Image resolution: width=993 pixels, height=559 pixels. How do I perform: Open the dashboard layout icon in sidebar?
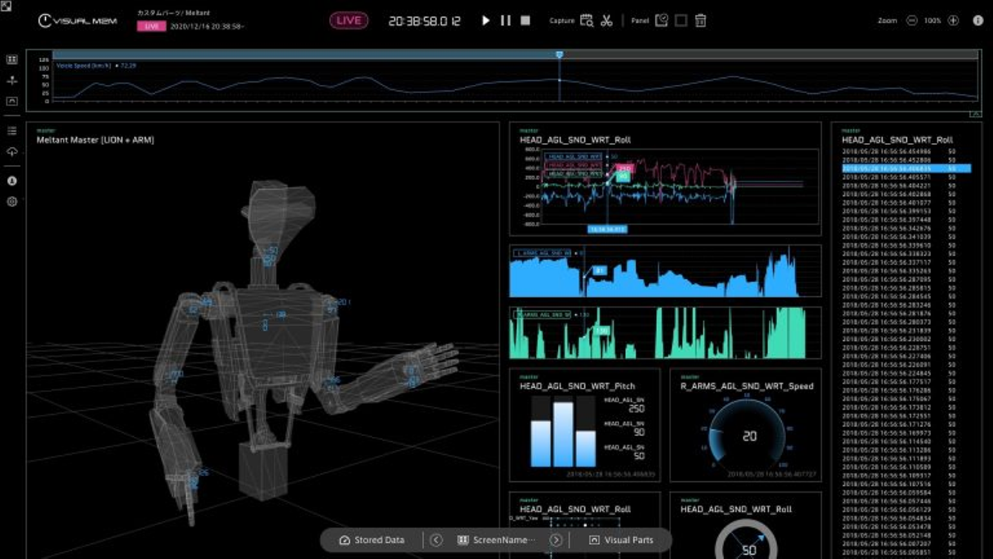click(x=12, y=60)
